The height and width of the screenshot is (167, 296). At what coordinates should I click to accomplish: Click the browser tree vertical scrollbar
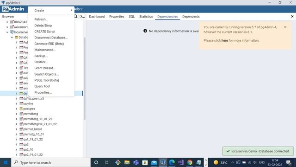[x=85, y=78]
